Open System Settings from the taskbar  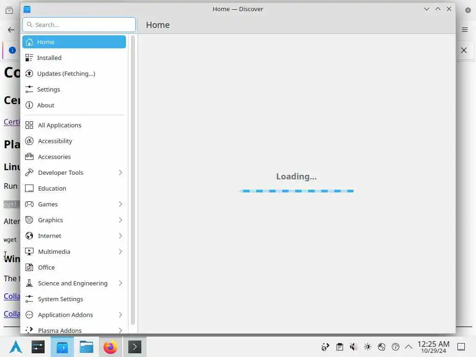tap(38, 347)
